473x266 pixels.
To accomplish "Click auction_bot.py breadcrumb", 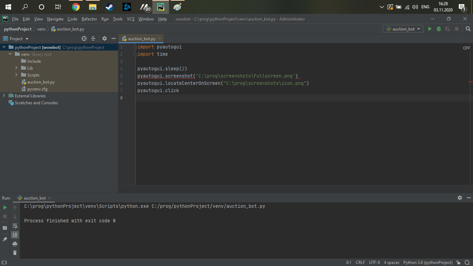I will point(68,29).
